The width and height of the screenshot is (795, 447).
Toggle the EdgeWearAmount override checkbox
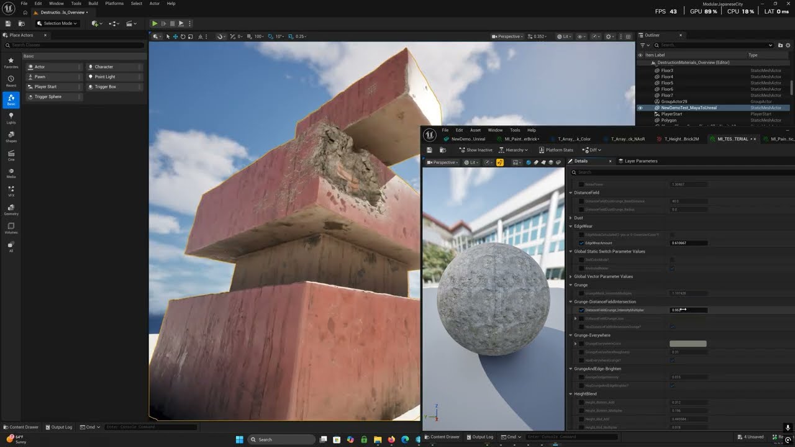(x=581, y=243)
